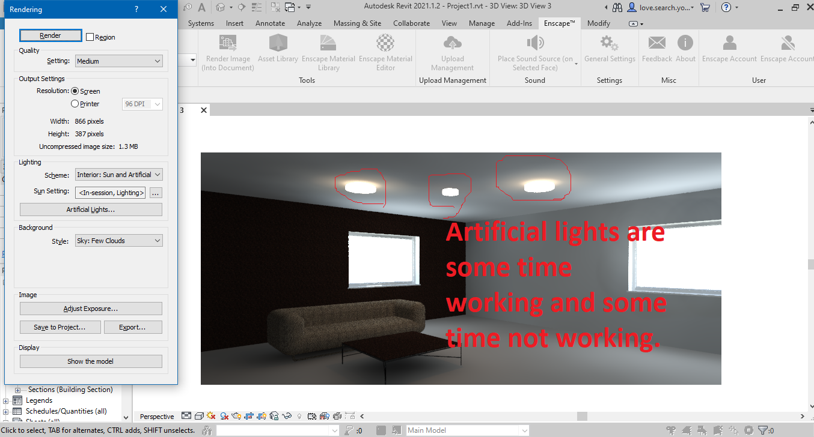Click Adjust Exposure button
814x437 pixels.
click(91, 309)
